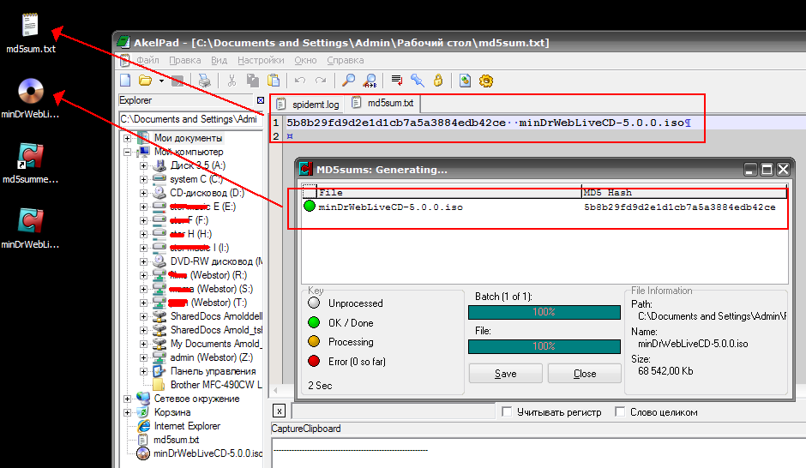
Task: Click the Find and Replace icon
Action: coord(370,81)
